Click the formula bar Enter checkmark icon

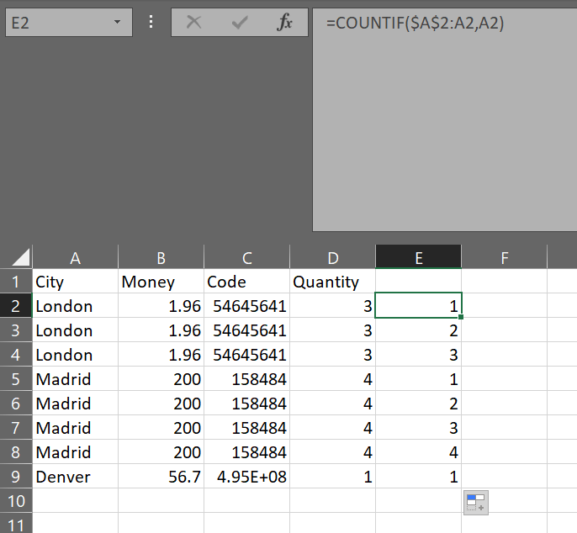(240, 23)
